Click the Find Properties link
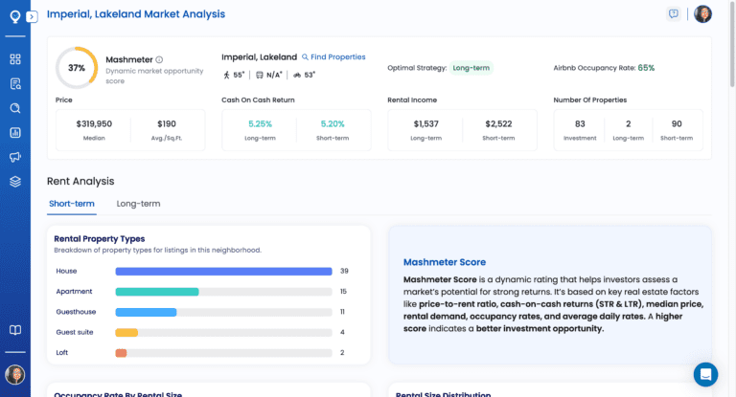Image resolution: width=736 pixels, height=397 pixels. coord(333,57)
